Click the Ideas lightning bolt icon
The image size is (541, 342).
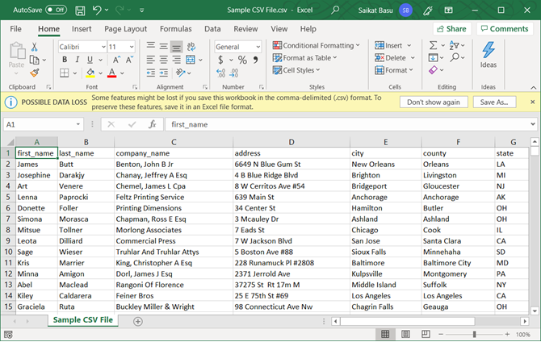pyautogui.click(x=489, y=50)
